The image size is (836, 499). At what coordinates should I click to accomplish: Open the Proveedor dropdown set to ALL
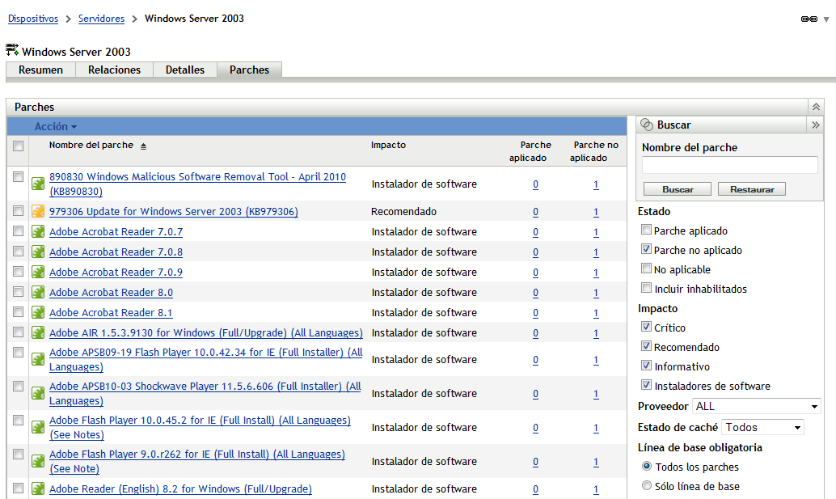click(x=756, y=407)
